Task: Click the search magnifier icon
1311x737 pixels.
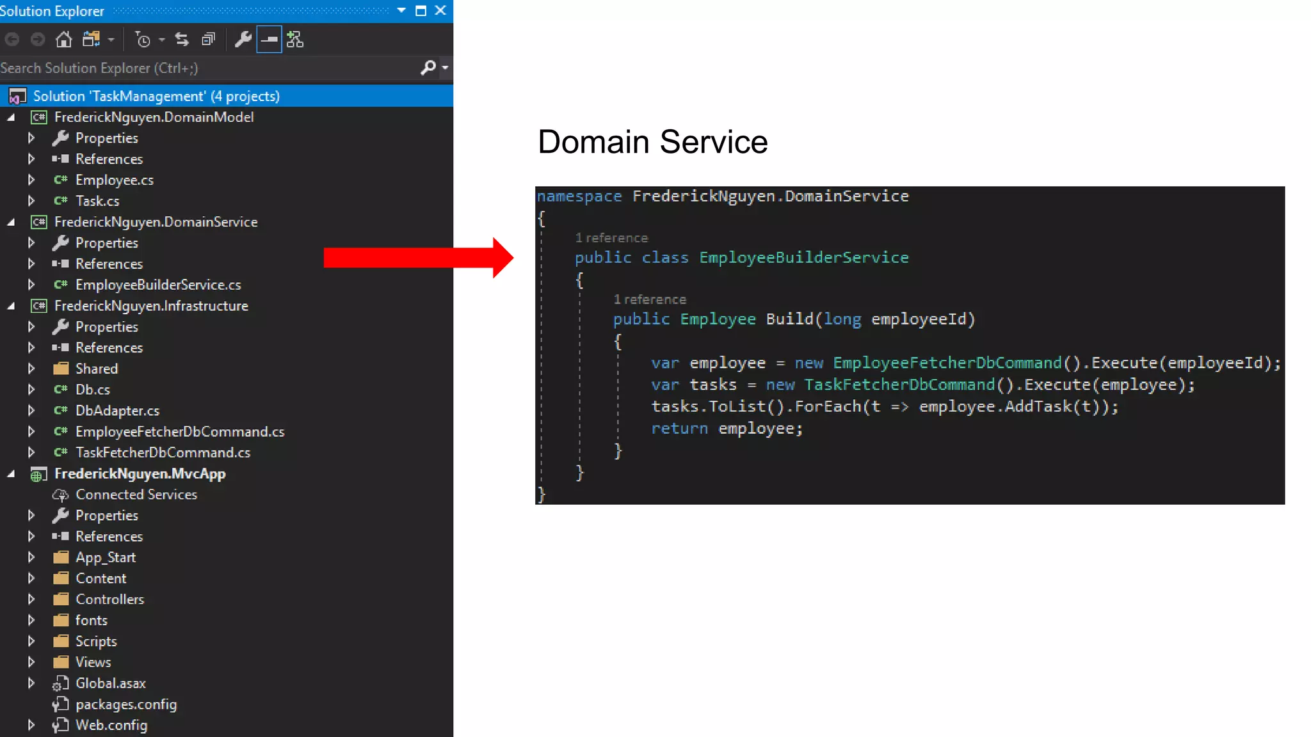Action: pos(428,67)
